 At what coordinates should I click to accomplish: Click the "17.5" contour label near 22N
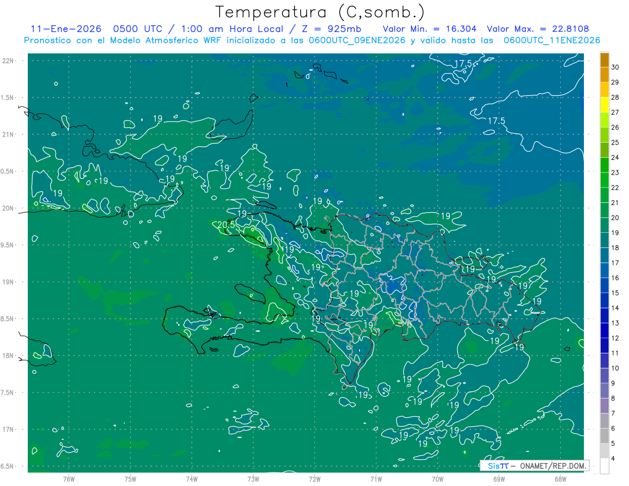[463, 63]
